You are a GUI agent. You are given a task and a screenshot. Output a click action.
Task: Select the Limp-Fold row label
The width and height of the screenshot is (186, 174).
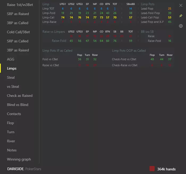[49, 13]
